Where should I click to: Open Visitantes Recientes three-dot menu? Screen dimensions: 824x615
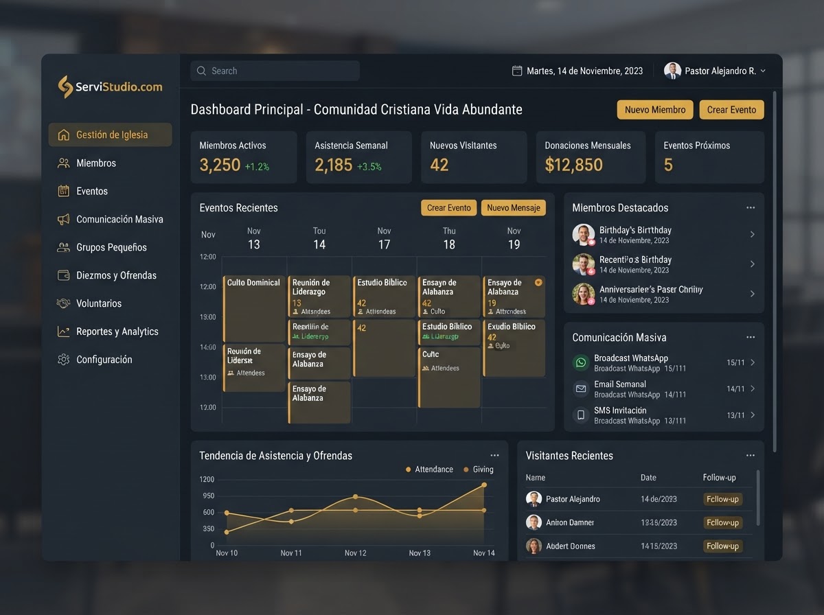click(x=751, y=455)
